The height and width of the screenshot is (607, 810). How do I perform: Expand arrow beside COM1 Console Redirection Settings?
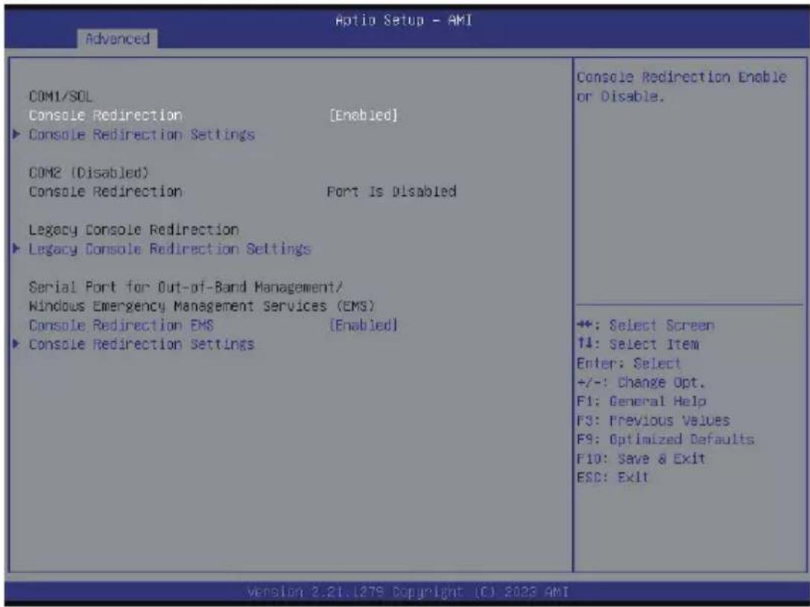click(x=16, y=134)
